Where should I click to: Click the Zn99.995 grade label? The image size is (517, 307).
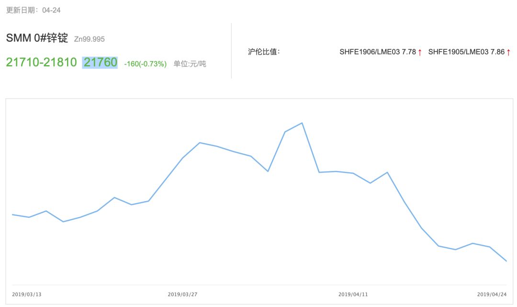click(x=89, y=39)
